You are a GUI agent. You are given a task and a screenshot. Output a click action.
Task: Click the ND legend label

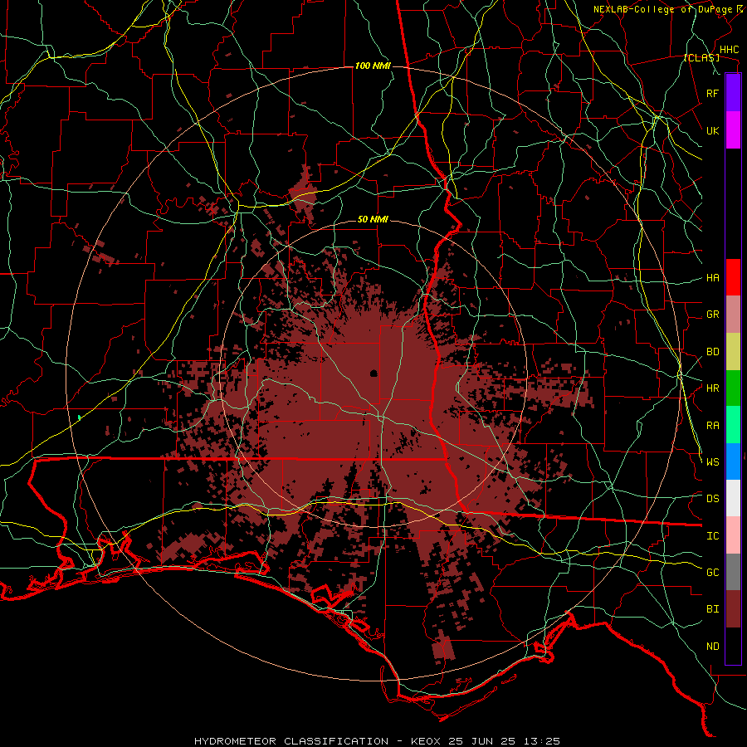pos(712,647)
